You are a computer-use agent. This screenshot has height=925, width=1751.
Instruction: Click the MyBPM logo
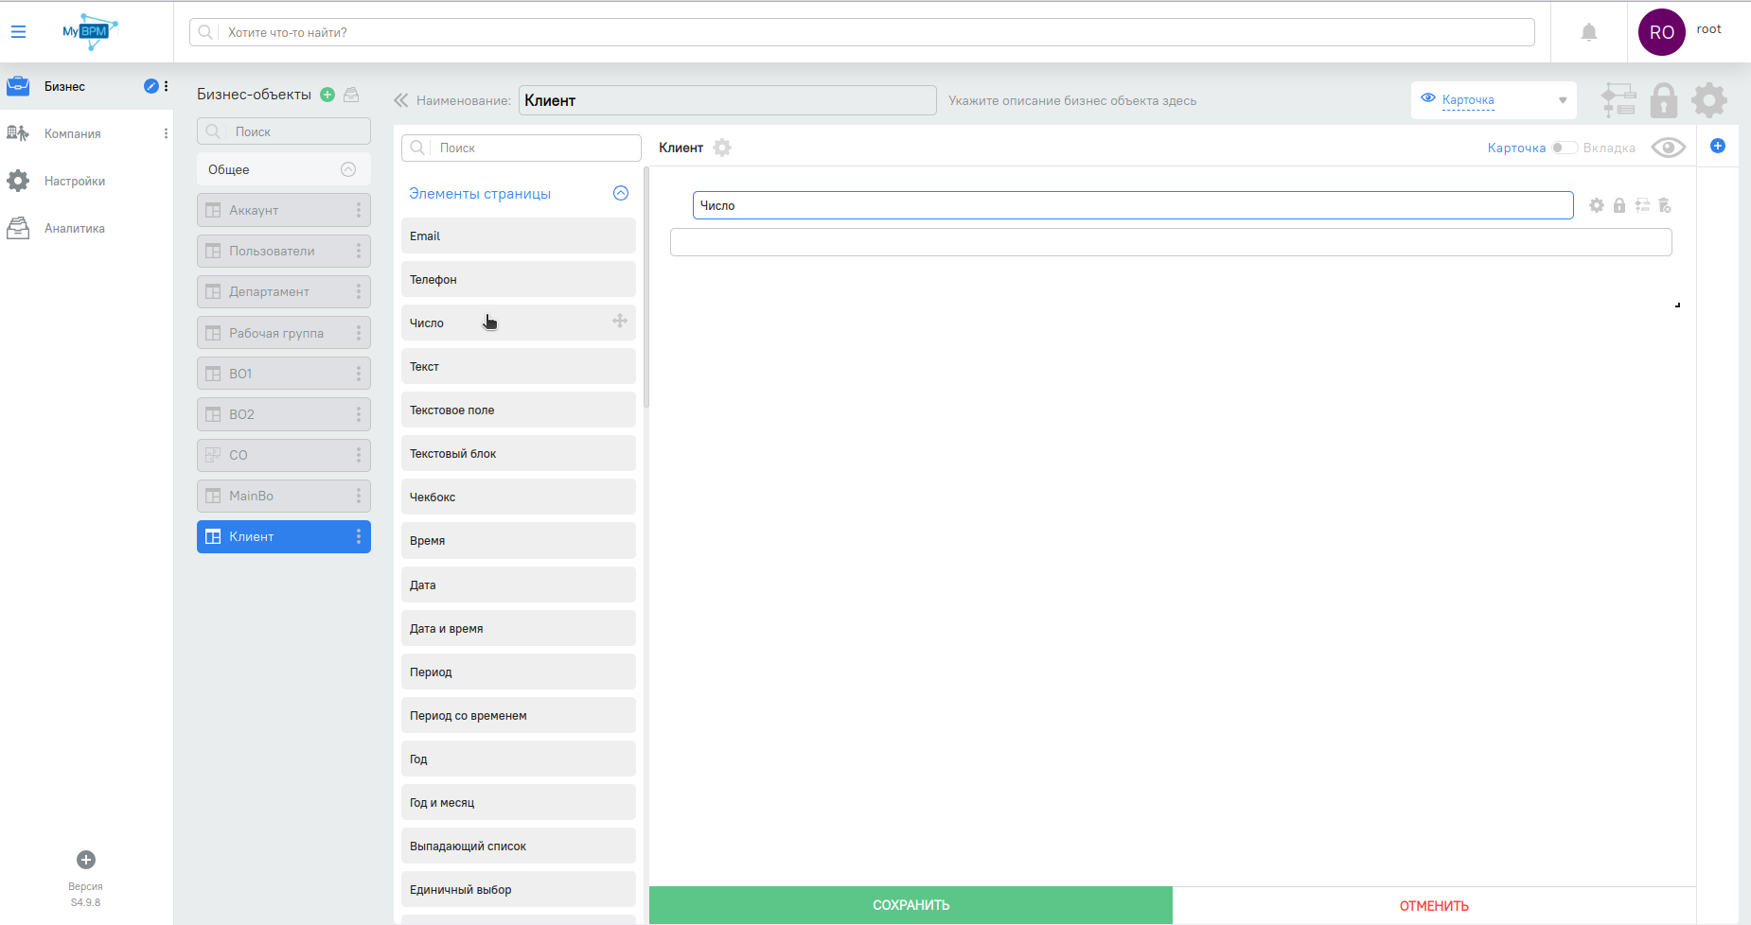pyautogui.click(x=89, y=31)
